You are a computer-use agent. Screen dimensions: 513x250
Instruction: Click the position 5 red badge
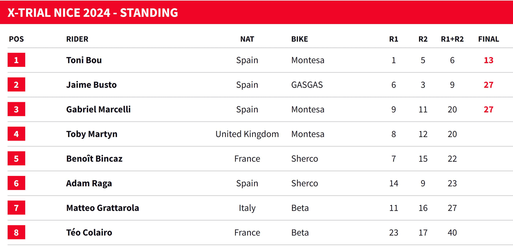[16, 158]
